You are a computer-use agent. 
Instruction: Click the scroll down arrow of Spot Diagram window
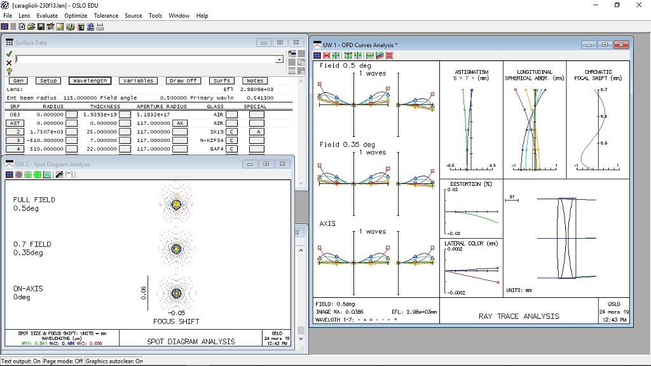(301, 339)
